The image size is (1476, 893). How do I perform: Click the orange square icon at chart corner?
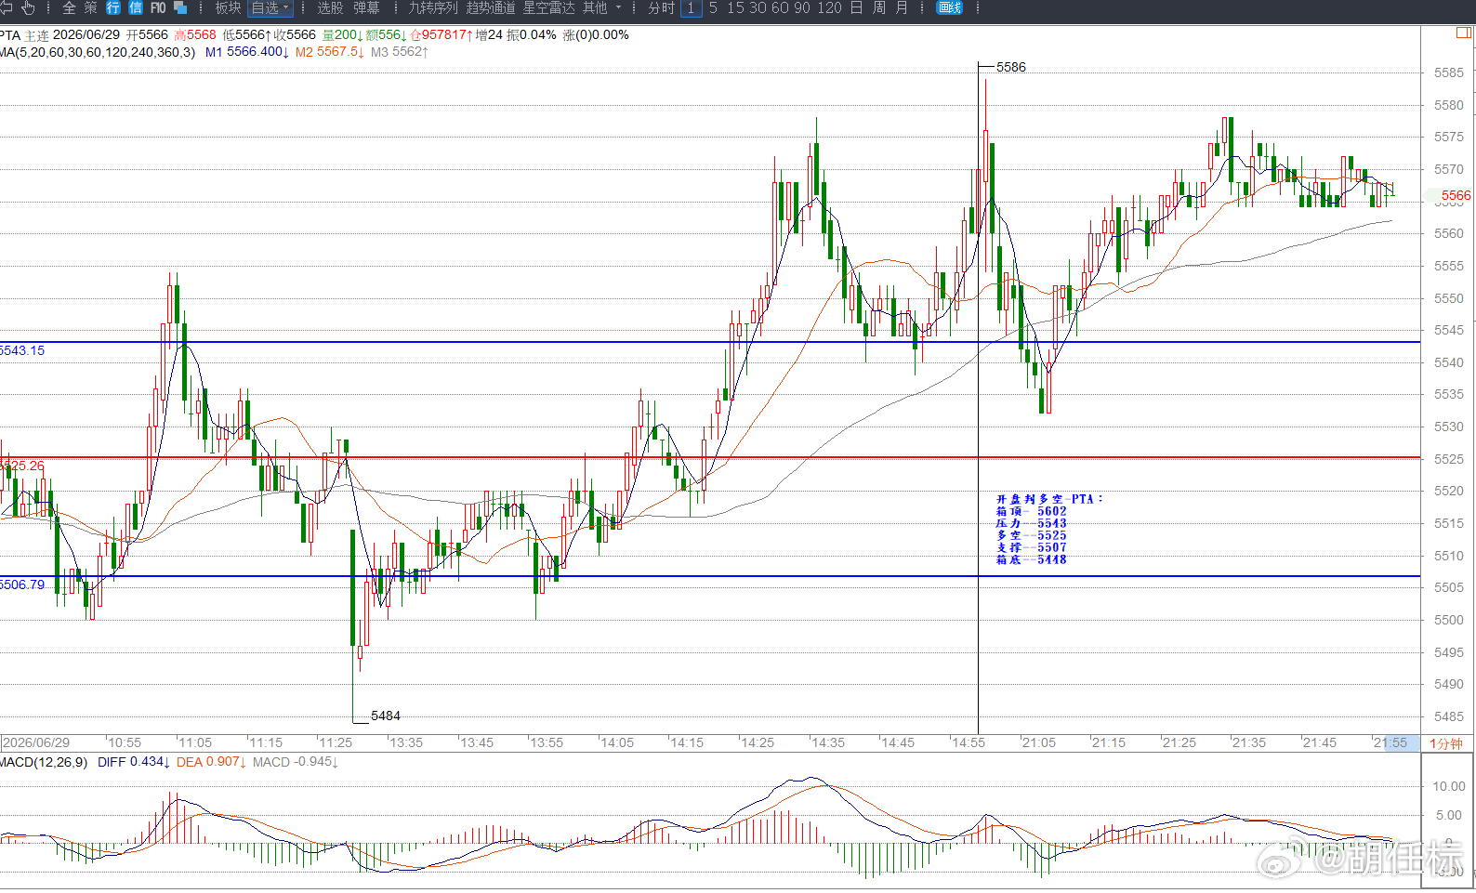1464,33
